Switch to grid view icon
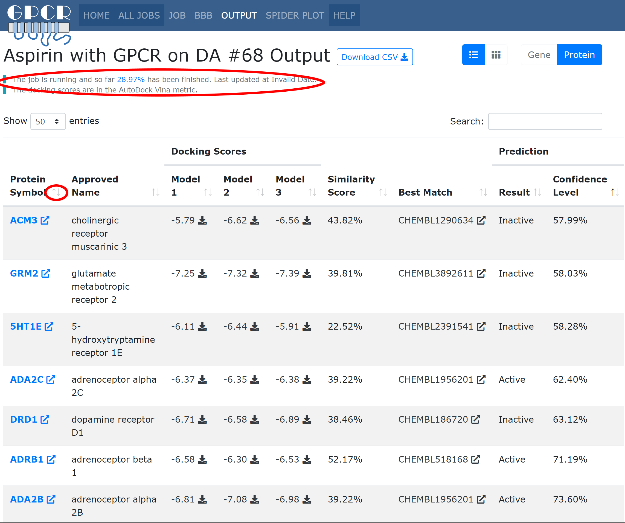Viewport: 625px width, 523px height. (x=496, y=55)
